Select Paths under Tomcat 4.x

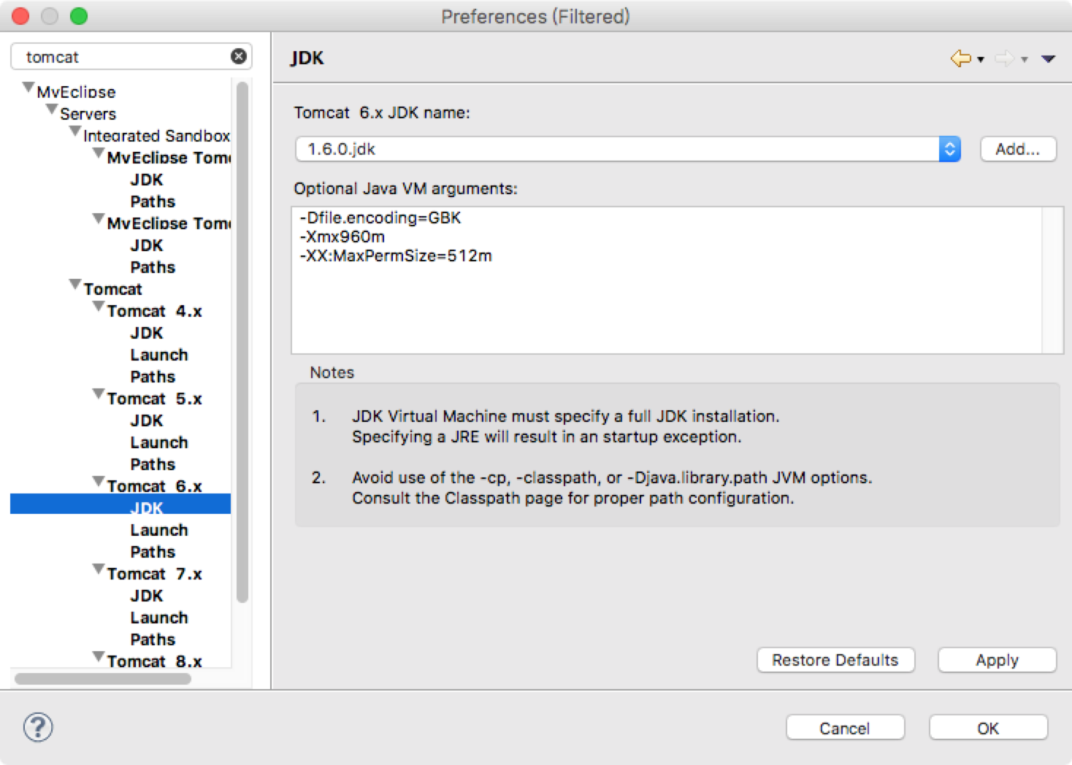(153, 377)
